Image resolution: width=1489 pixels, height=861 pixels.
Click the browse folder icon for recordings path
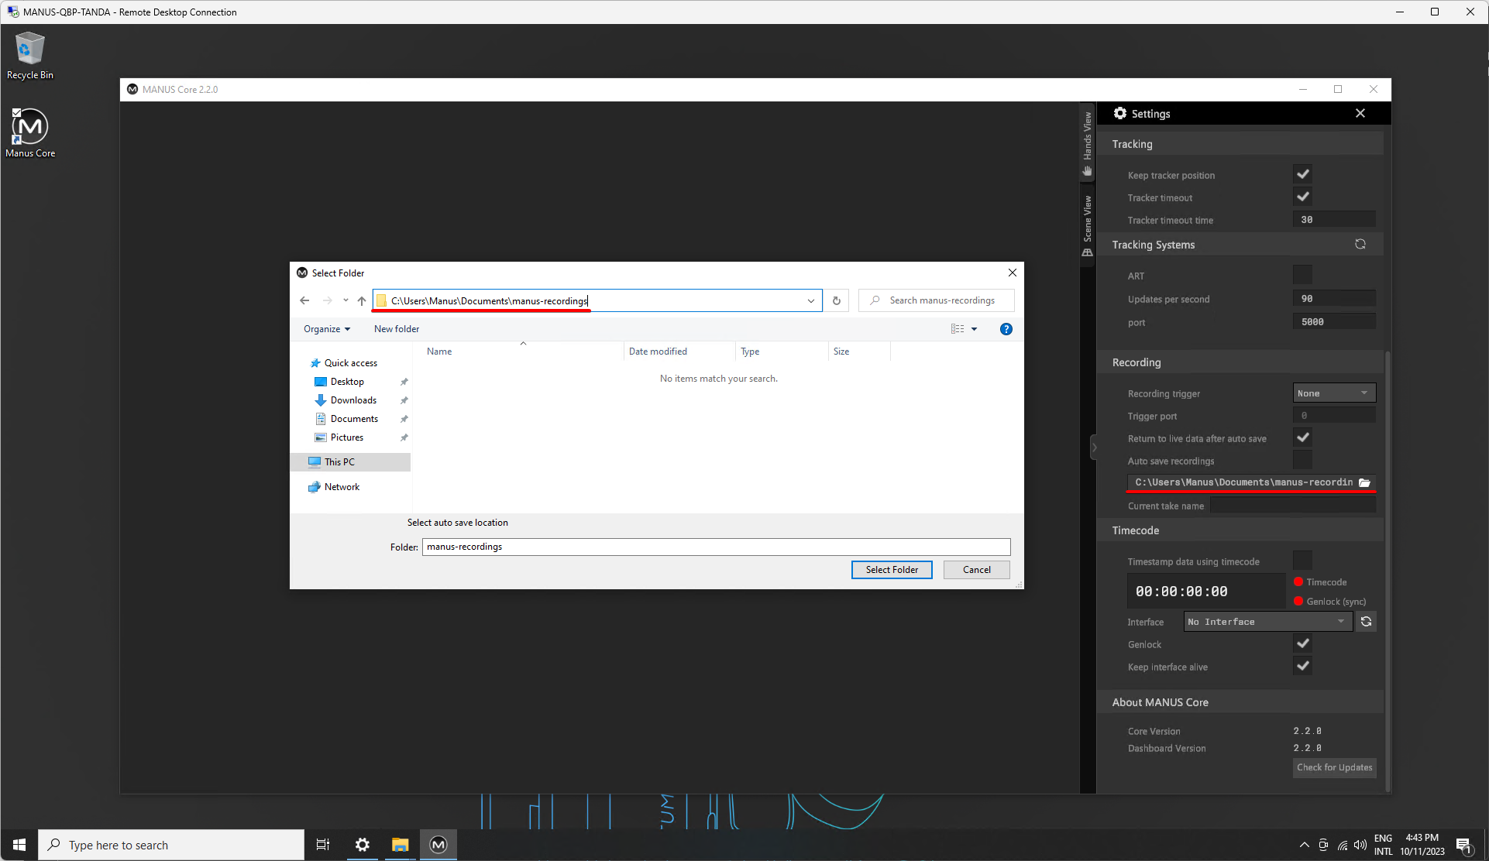click(x=1364, y=482)
